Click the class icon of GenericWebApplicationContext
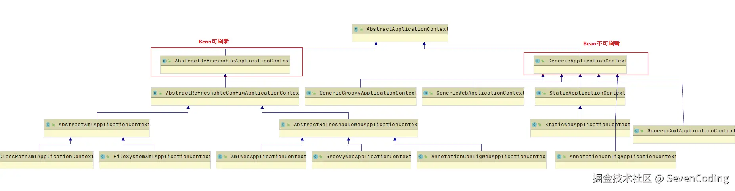 [426, 93]
